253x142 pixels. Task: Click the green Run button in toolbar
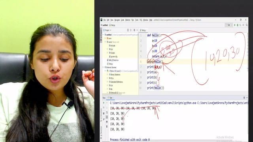coord(235,25)
